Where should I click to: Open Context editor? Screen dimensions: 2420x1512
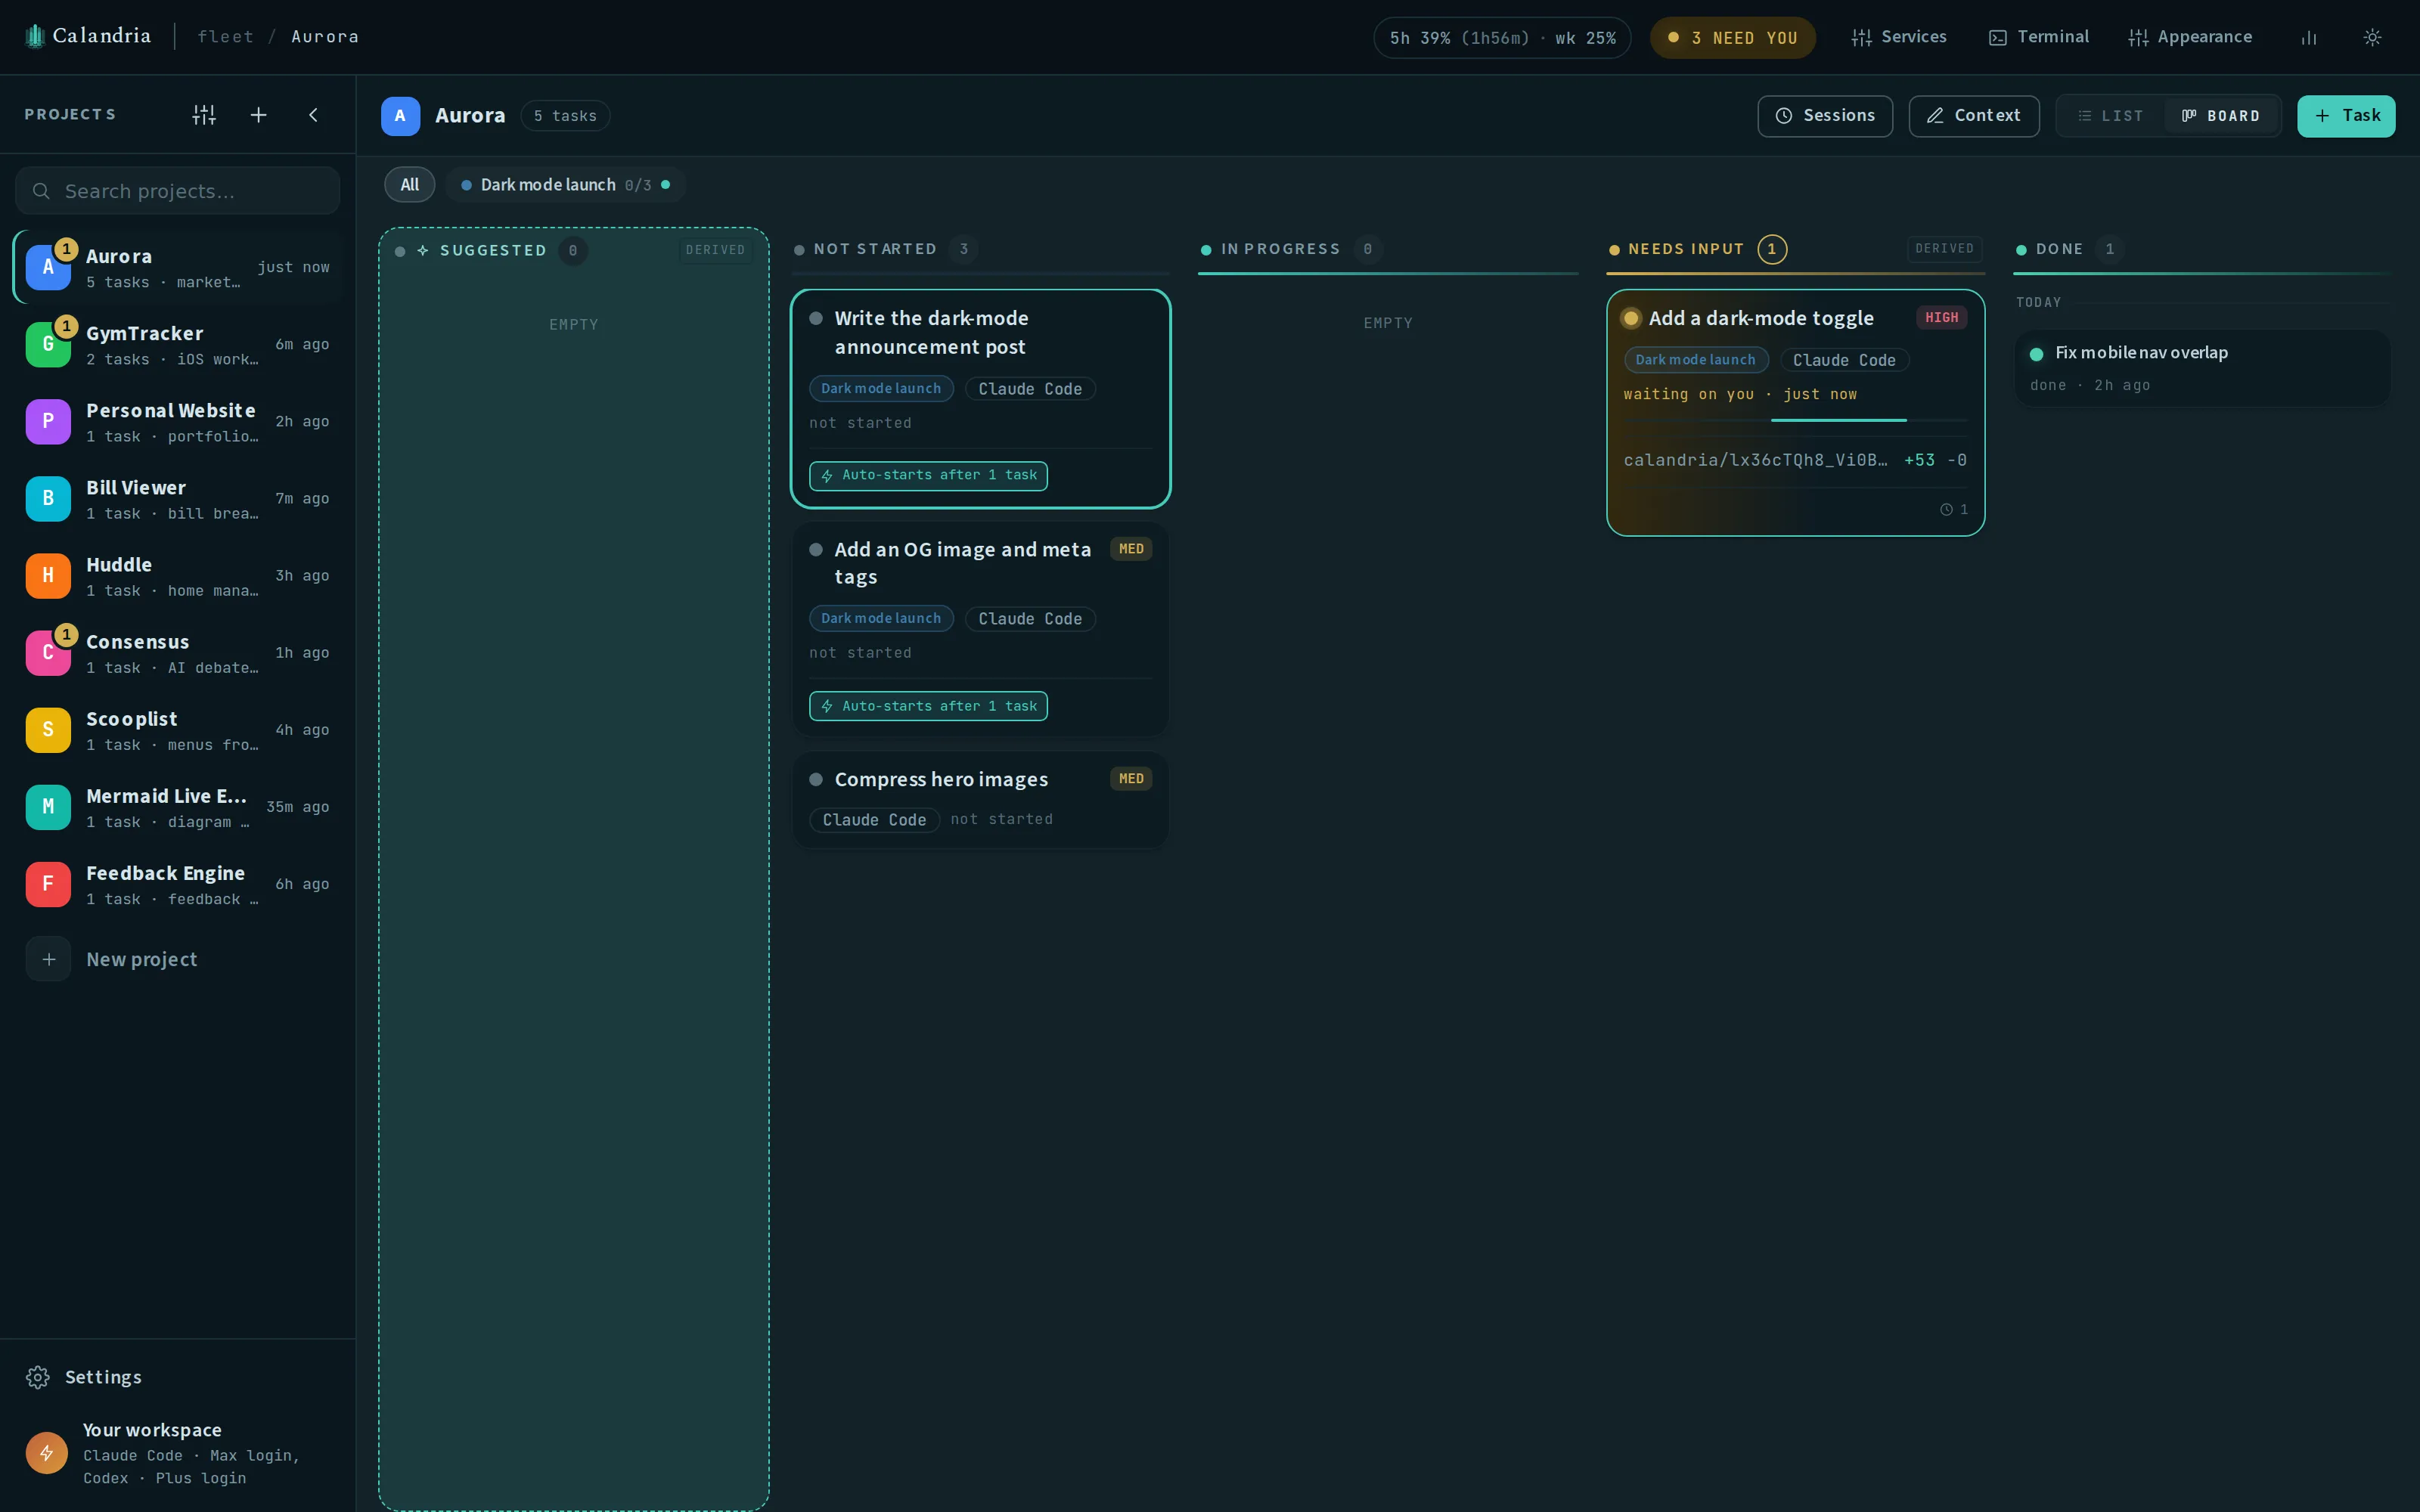(x=1974, y=116)
